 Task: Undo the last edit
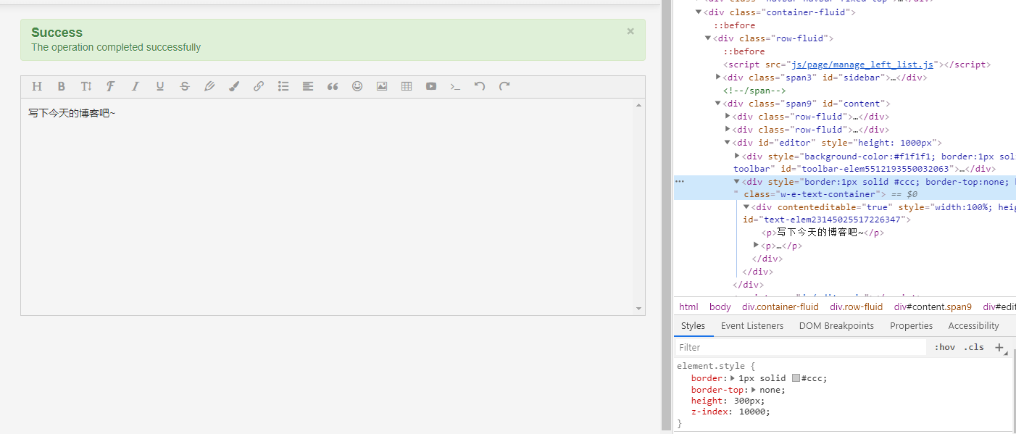pyautogui.click(x=480, y=86)
